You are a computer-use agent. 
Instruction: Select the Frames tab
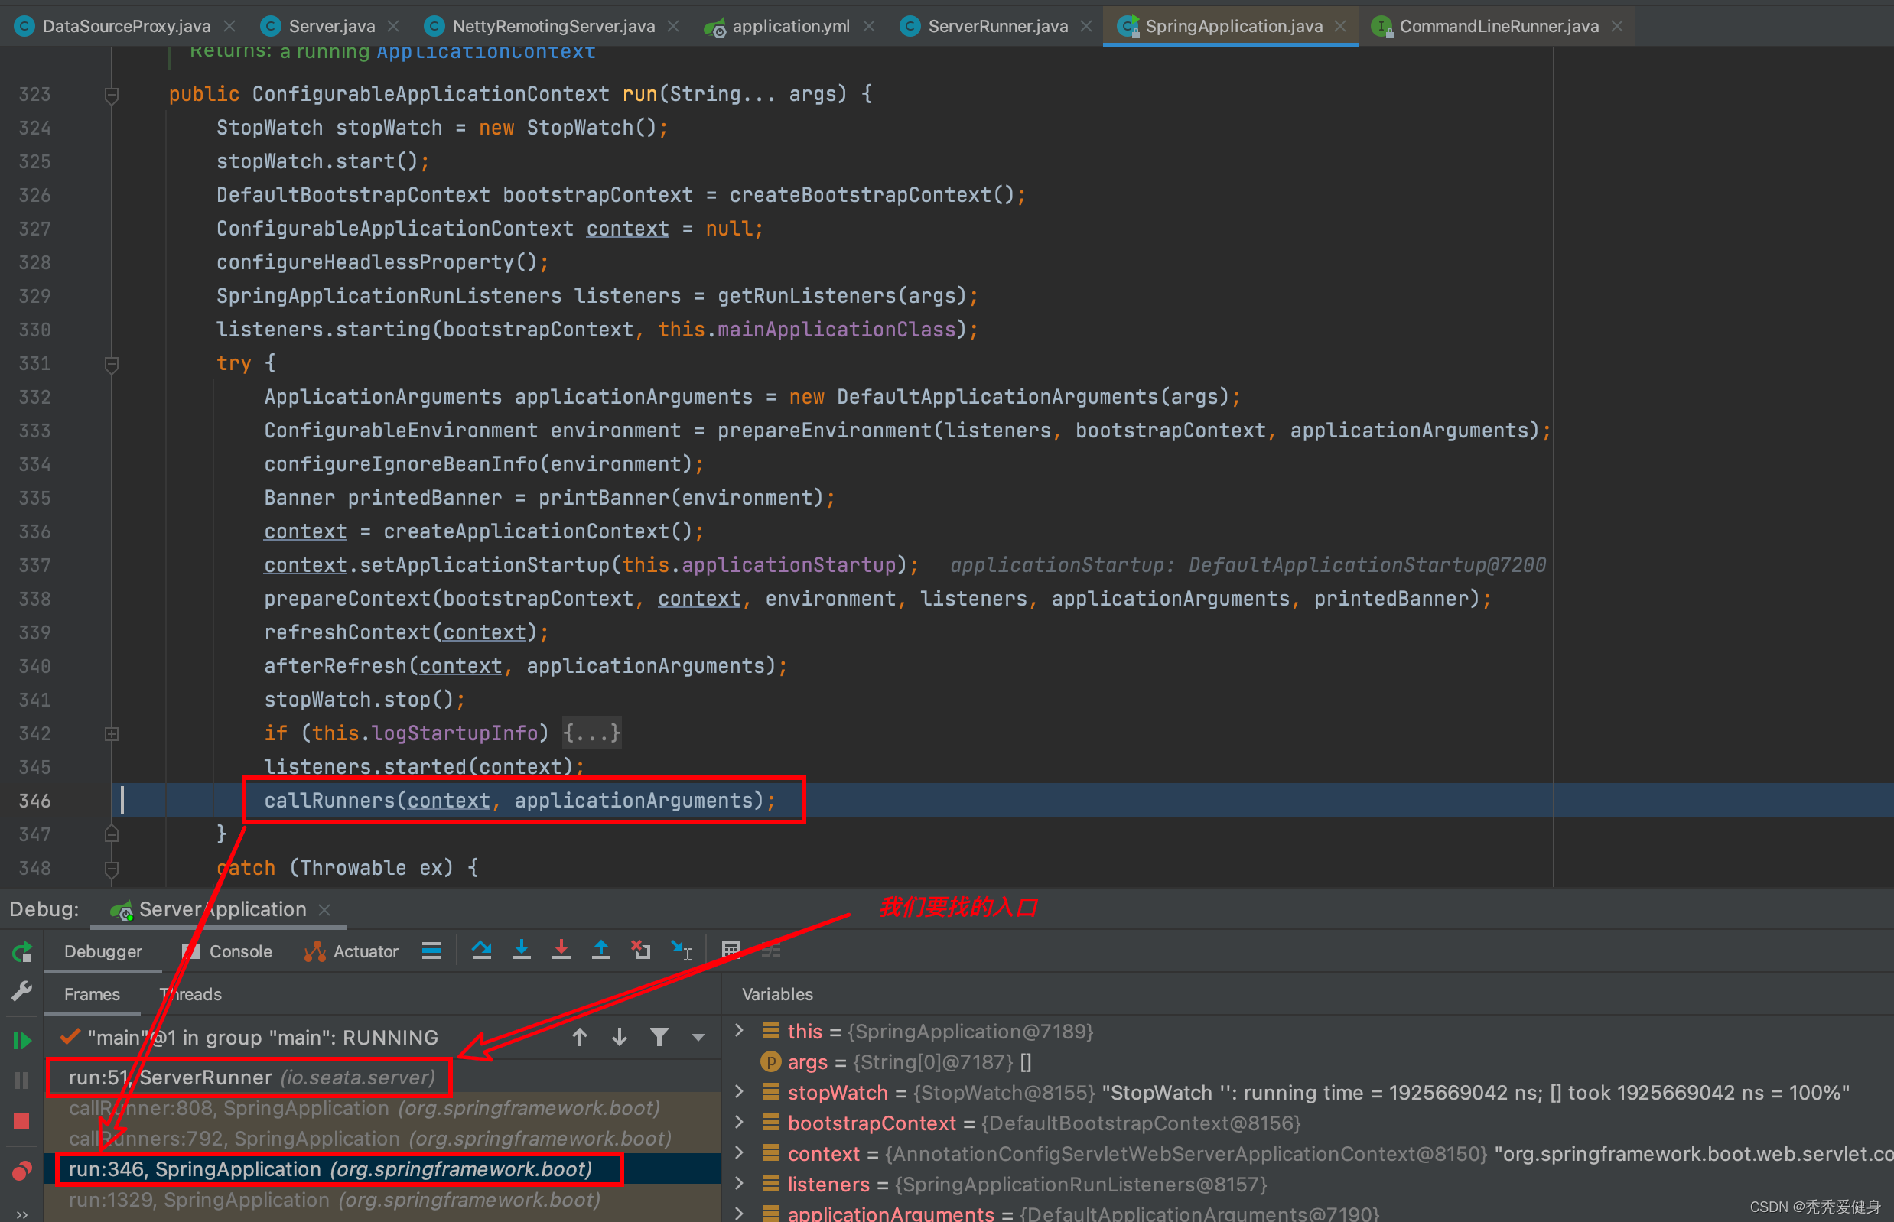[92, 994]
